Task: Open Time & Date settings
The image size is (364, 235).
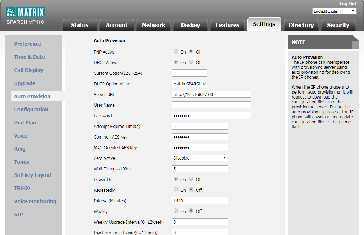Action: [29, 57]
